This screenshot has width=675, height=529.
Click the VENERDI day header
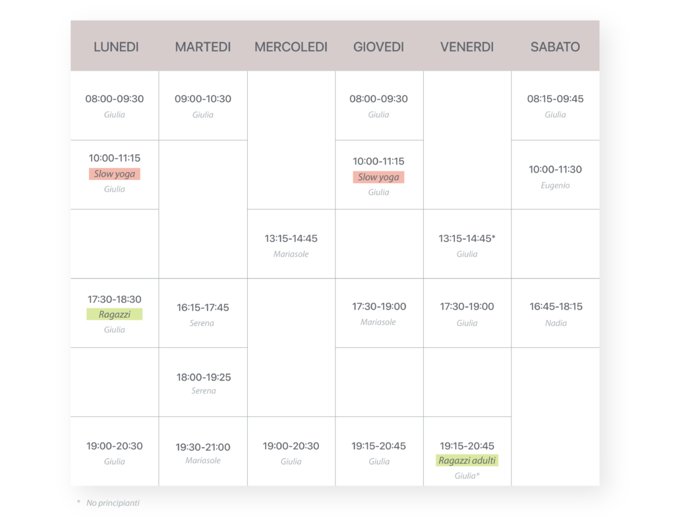pos(467,47)
